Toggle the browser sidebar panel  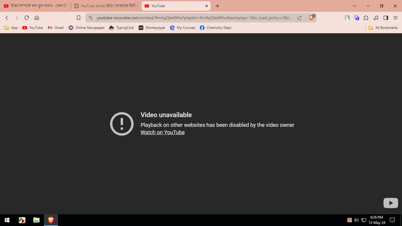(386, 18)
